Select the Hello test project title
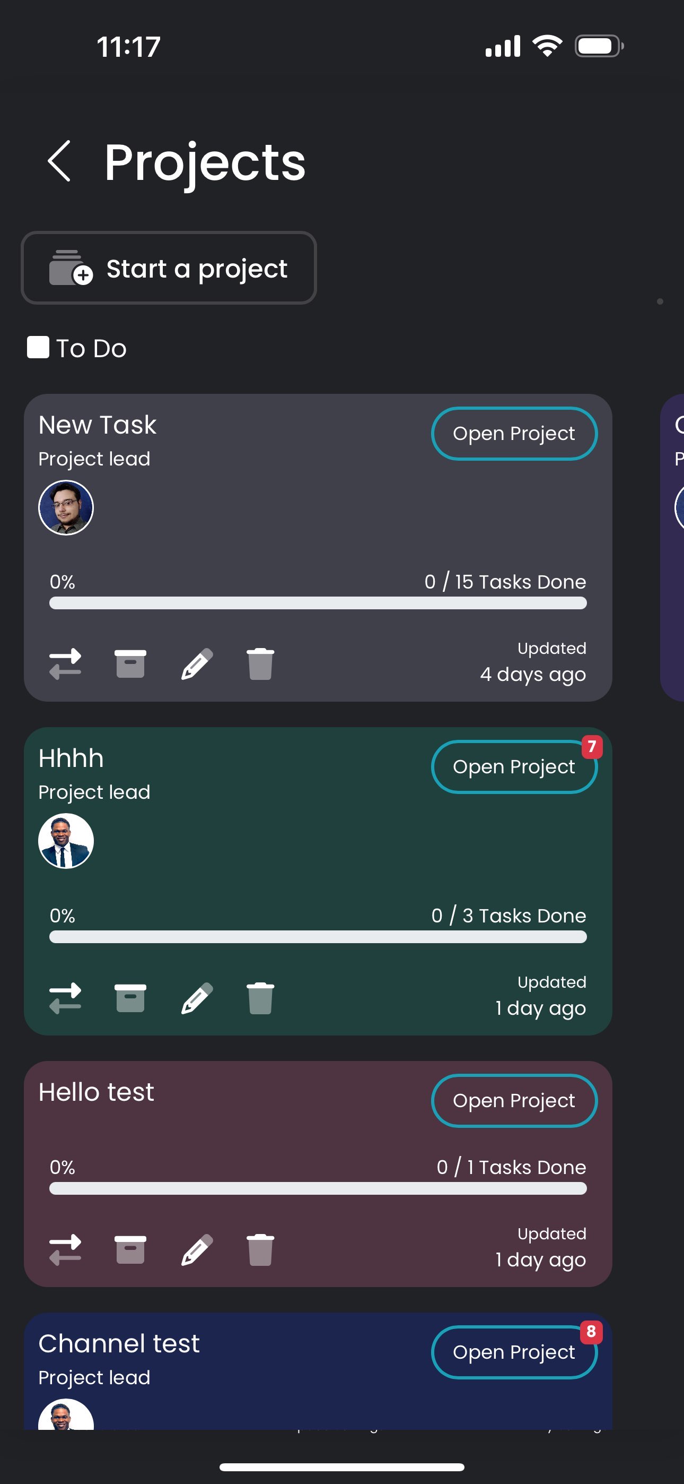Viewport: 684px width, 1484px height. (96, 1092)
